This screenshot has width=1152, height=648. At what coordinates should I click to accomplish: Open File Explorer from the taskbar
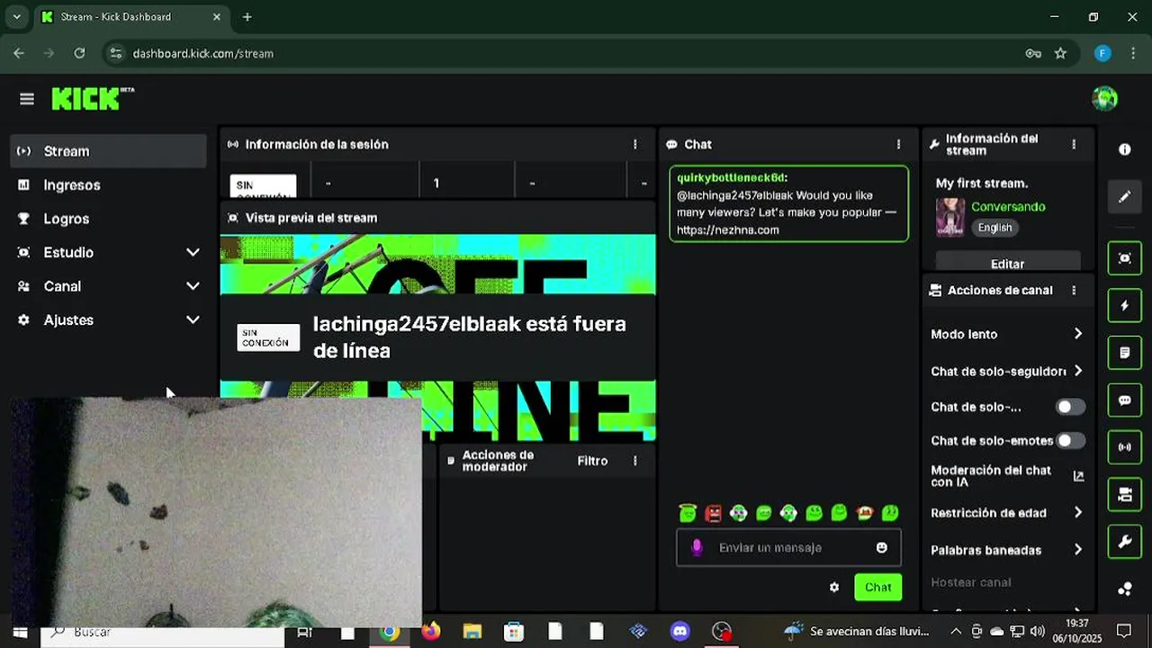(472, 632)
